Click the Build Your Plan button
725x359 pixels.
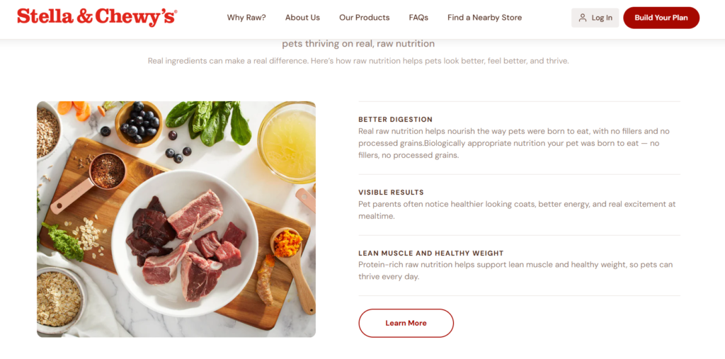coord(661,18)
